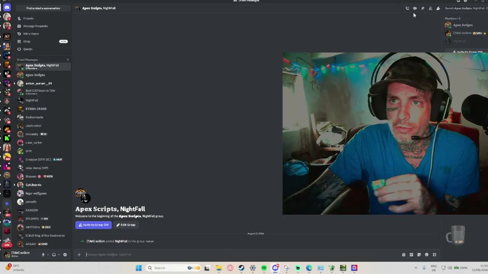
Task: Open pinned messages
Action: click(422, 8)
